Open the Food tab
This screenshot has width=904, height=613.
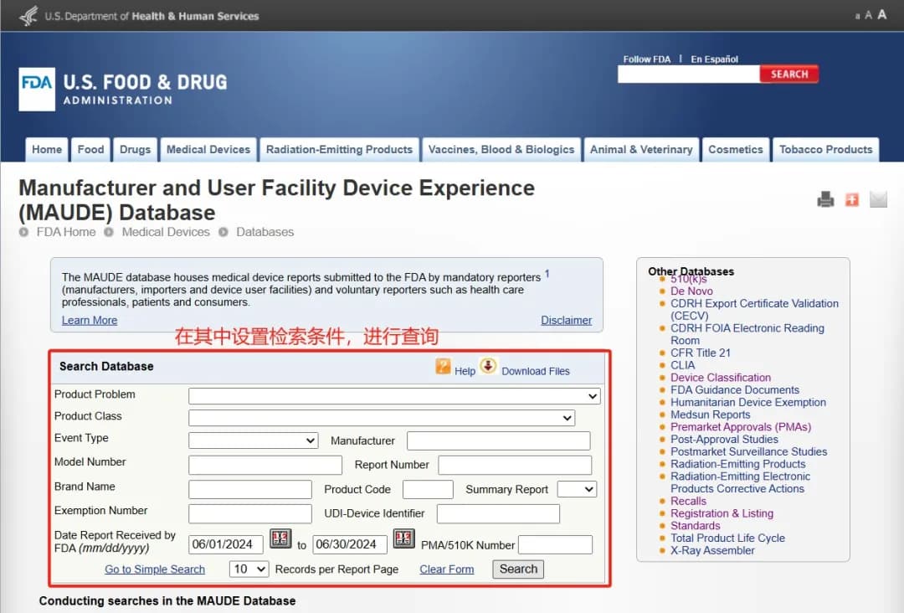tap(90, 149)
